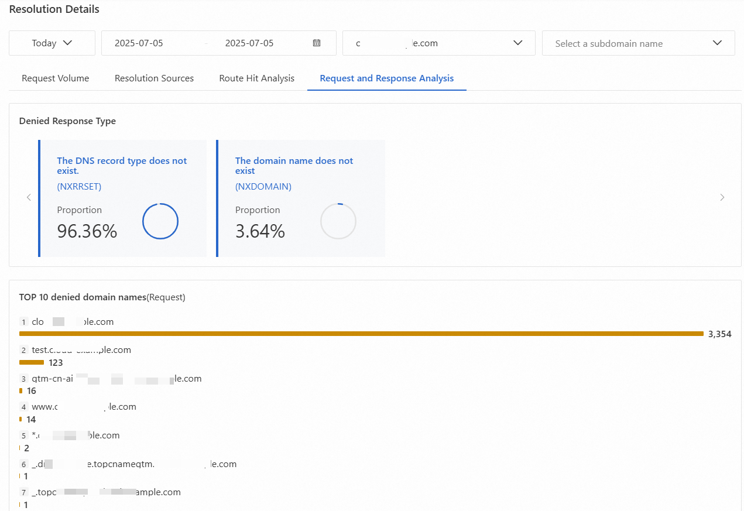Open the Resolution Sources tab
Viewport: 744px width, 511px height.
[154, 78]
